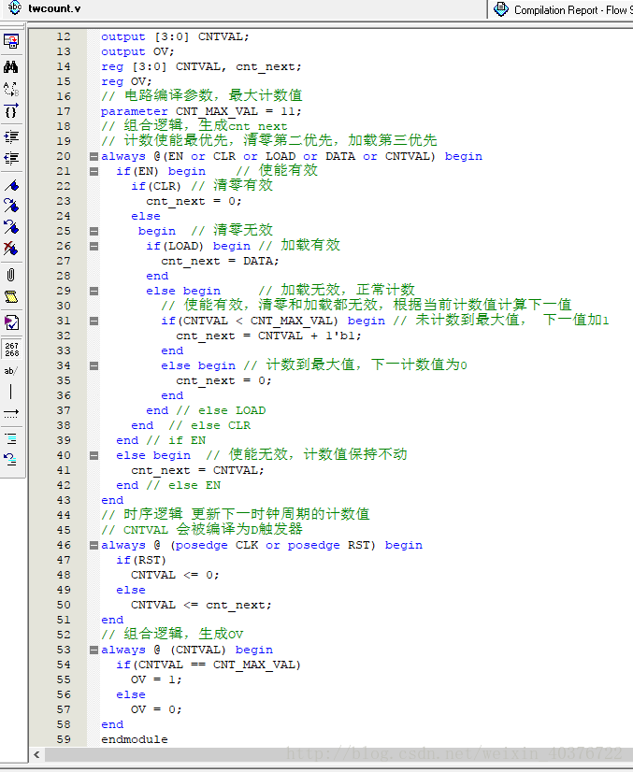Image resolution: width=633 pixels, height=772 pixels.
Task: Click 'output [3:0] CNTVAL;' on line 12
Action: click(176, 37)
